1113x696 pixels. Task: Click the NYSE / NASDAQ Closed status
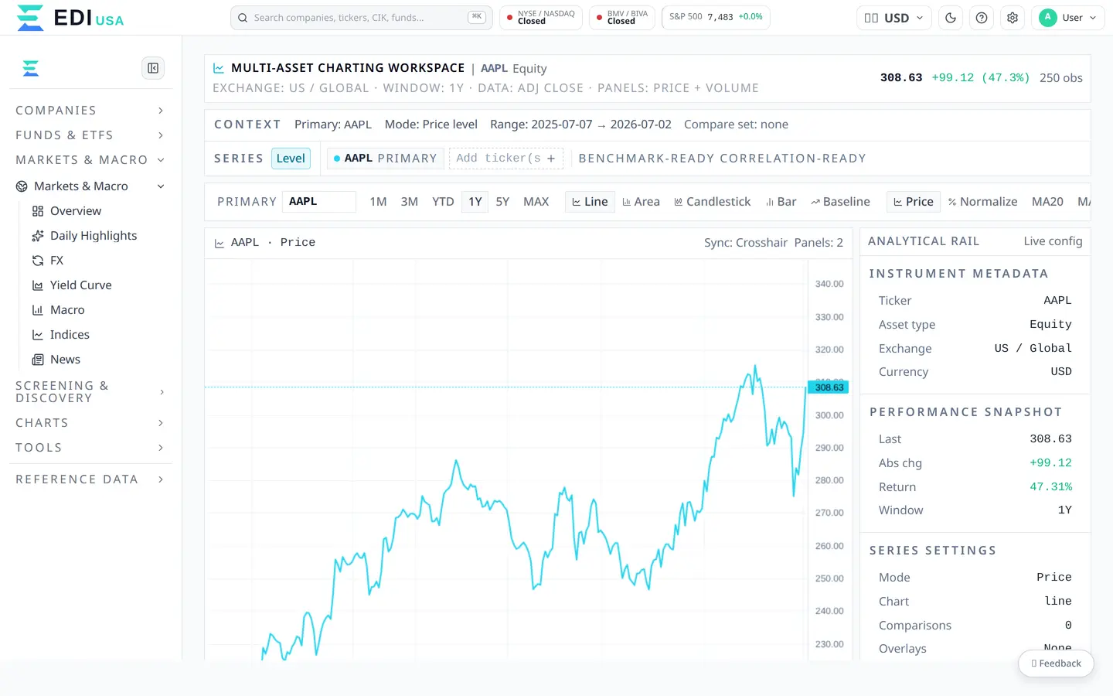tap(541, 18)
